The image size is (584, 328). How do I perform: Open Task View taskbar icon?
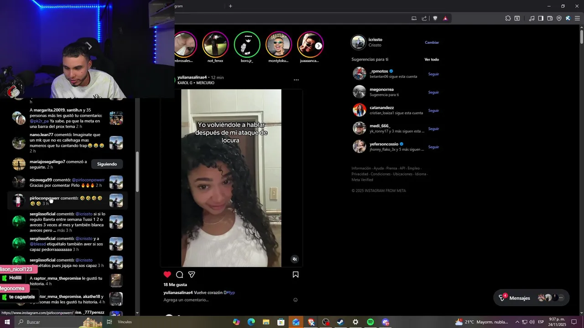(109, 322)
